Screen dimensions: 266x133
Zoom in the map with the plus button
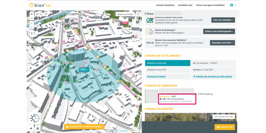point(32,14)
